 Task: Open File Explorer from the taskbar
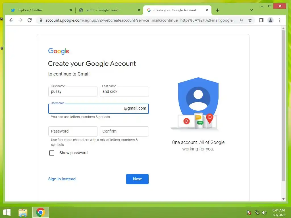pyautogui.click(x=23, y=212)
